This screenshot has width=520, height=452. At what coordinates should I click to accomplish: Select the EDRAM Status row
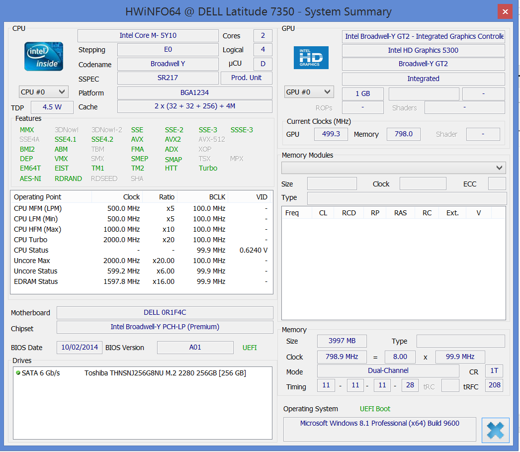click(141, 281)
